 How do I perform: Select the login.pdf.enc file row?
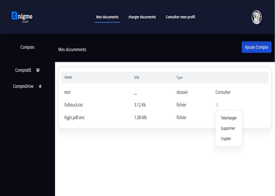point(74,117)
